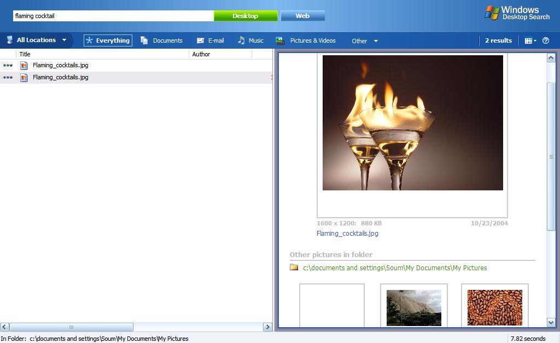The image size is (560, 343).
Task: Open the Flaming_cocktails.jpg file link
Action: (347, 233)
